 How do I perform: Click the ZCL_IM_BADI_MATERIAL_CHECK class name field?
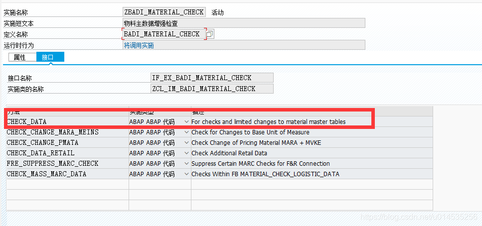coord(212,89)
